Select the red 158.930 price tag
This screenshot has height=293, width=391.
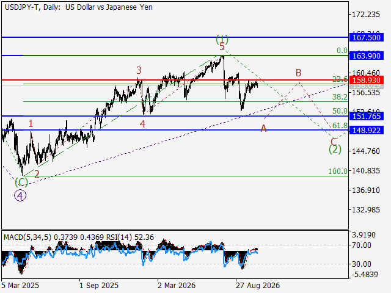367,80
